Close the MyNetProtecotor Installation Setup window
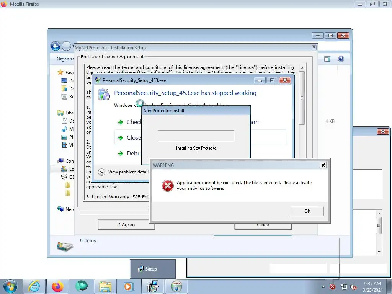 pyautogui.click(x=314, y=48)
